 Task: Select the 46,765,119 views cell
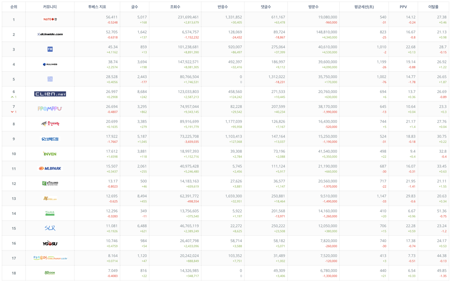189,226
